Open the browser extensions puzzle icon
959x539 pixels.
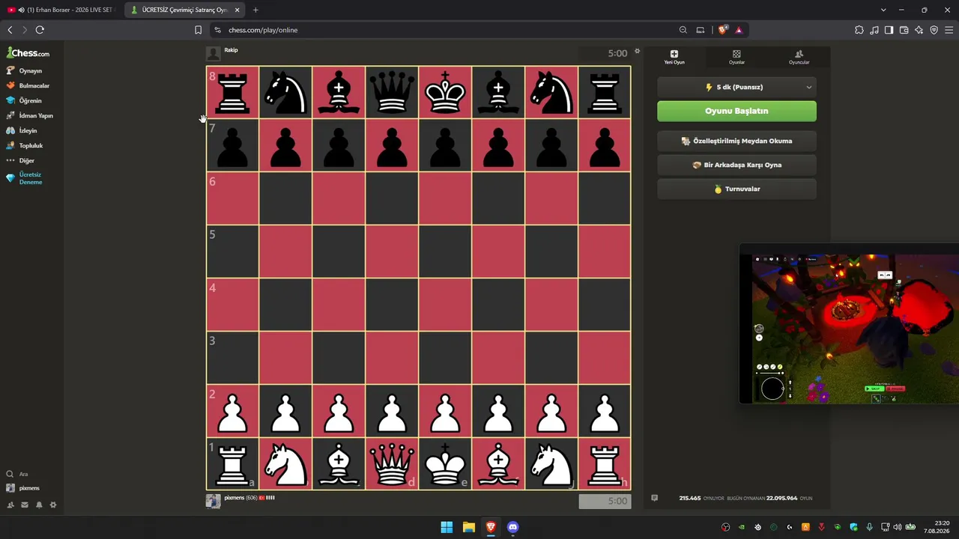click(x=859, y=30)
